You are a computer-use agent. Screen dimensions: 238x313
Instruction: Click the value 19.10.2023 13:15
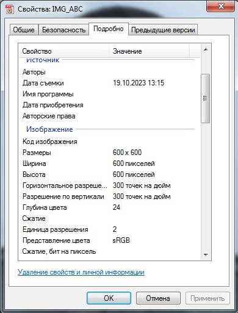(139, 83)
